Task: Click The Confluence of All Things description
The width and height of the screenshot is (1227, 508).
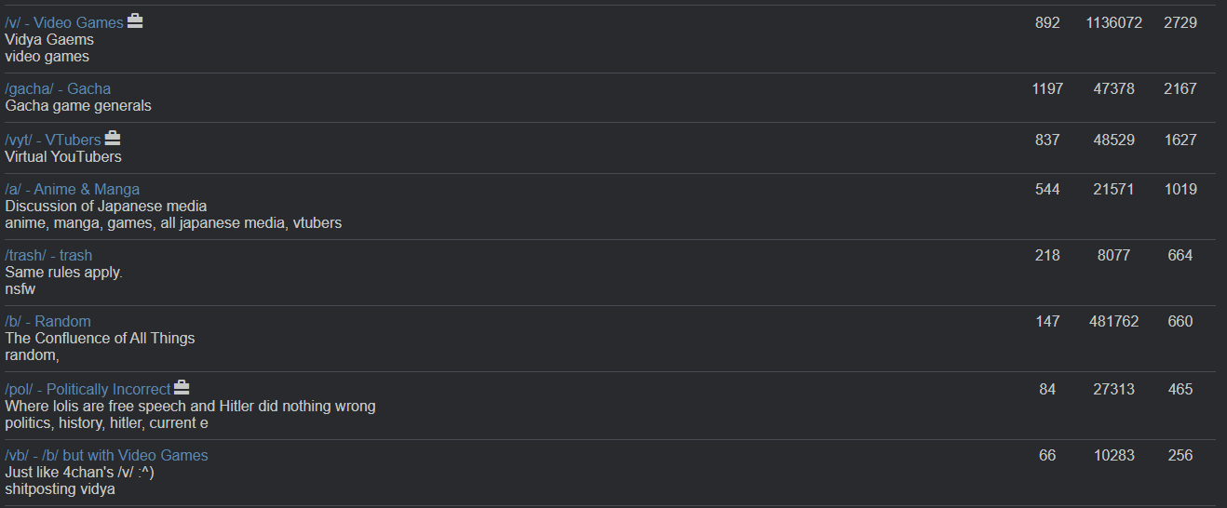Action: coord(100,339)
